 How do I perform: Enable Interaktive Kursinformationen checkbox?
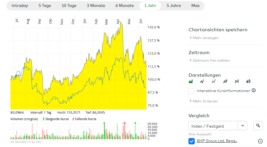(192, 91)
